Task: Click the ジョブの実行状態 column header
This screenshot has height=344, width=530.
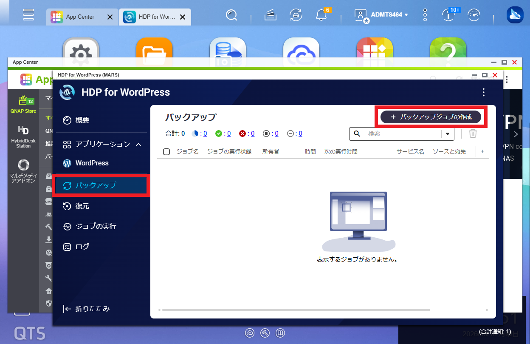Action: (229, 152)
